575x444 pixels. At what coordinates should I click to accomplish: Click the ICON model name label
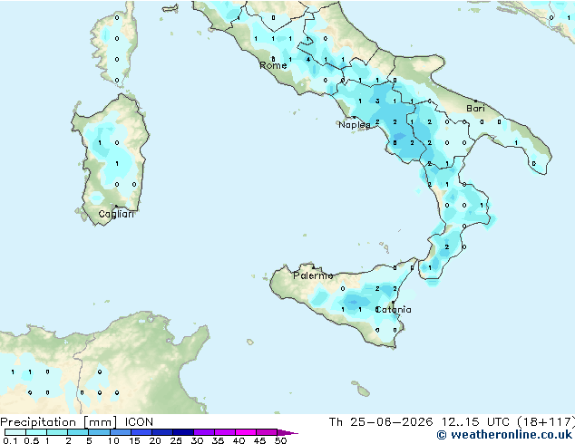coord(139,422)
